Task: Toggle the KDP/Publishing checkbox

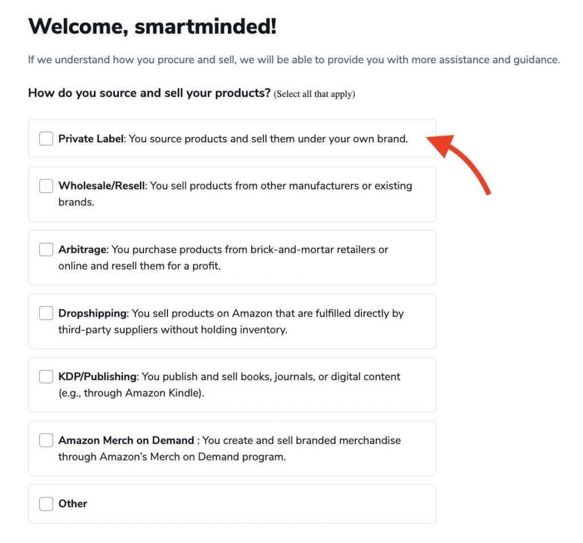Action: (x=46, y=376)
